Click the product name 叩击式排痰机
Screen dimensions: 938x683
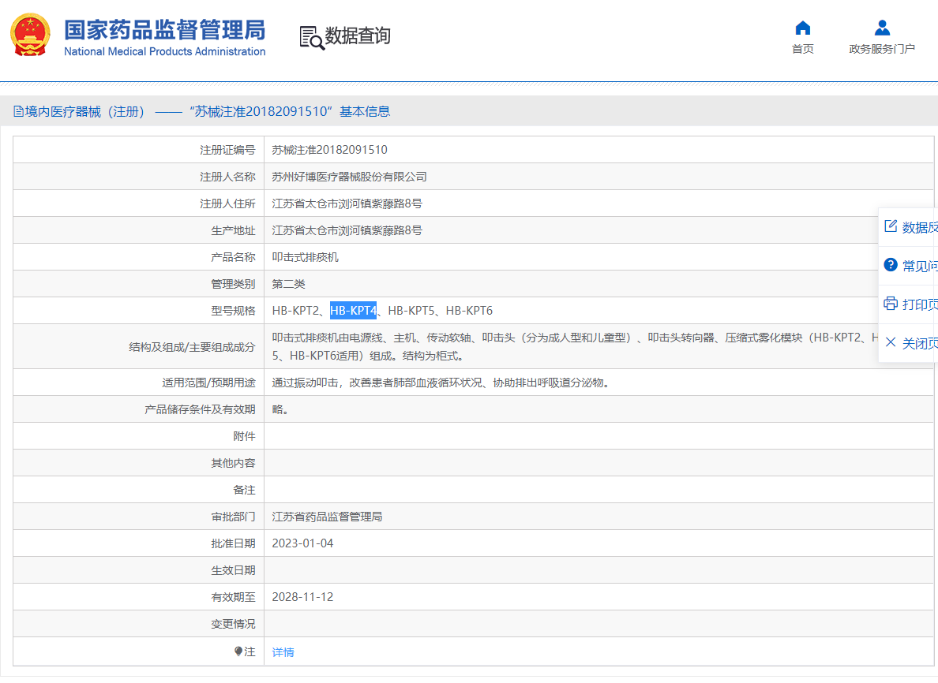(305, 257)
